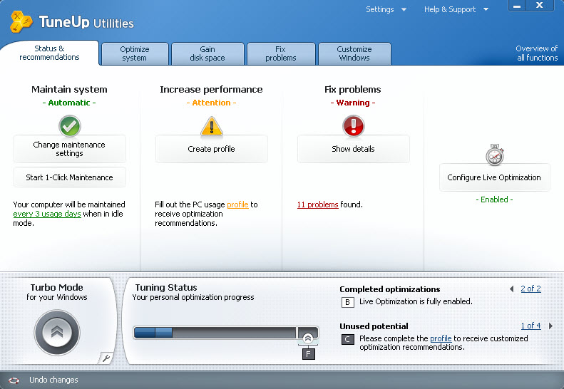The height and width of the screenshot is (389, 564).
Task: Open the 11 problems link
Action: (317, 204)
